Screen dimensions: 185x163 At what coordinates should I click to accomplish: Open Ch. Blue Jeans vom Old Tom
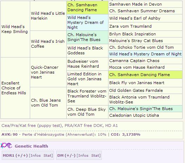(46, 103)
